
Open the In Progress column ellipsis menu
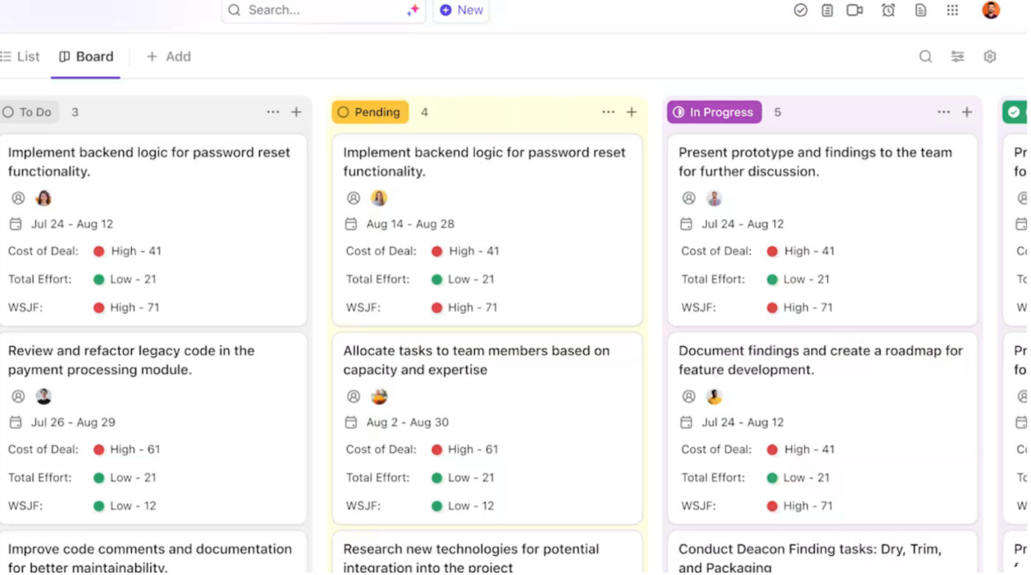943,113
